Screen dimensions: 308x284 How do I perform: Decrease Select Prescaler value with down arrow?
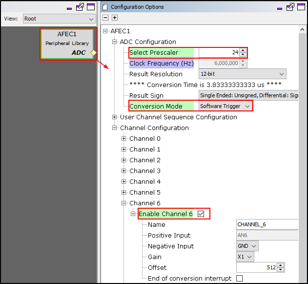(243, 55)
